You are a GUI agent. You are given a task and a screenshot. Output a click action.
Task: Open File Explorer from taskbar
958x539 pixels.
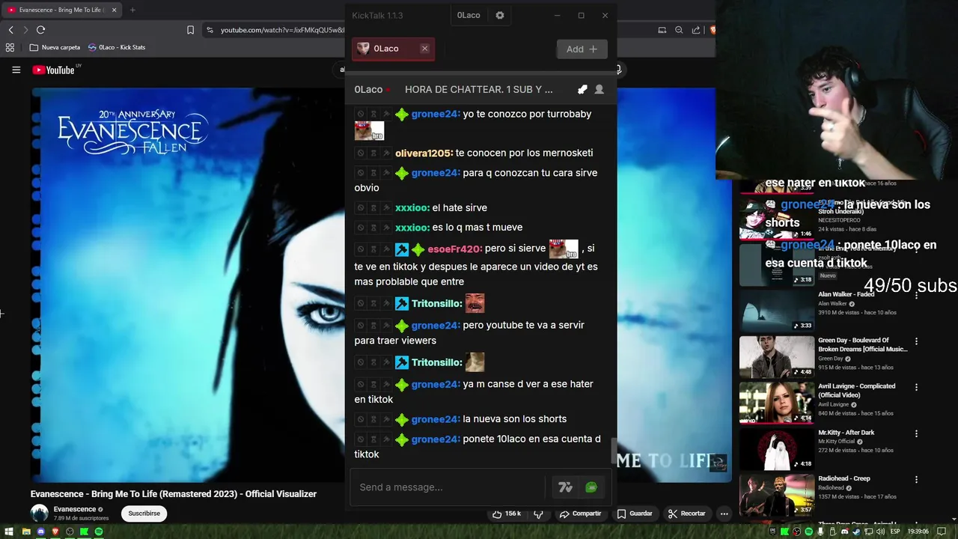(26, 532)
